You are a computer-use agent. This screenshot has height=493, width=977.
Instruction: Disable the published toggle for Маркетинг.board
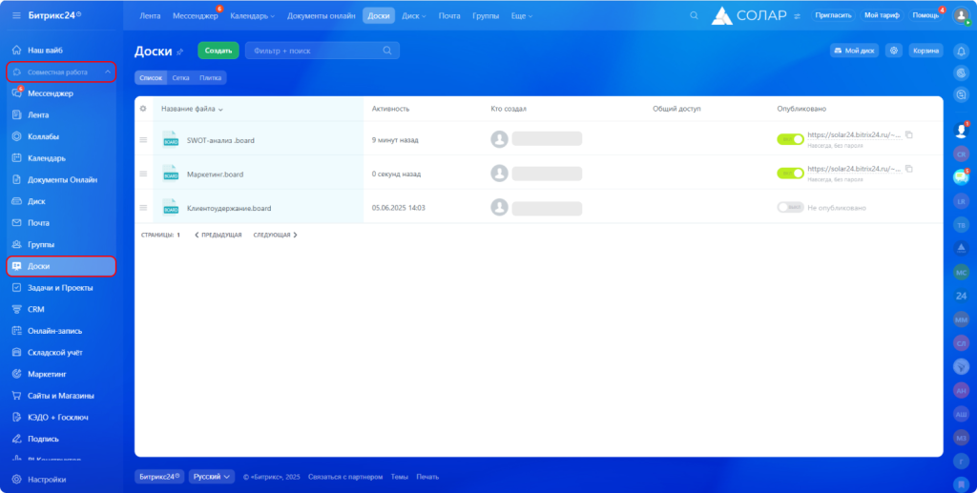[790, 174]
